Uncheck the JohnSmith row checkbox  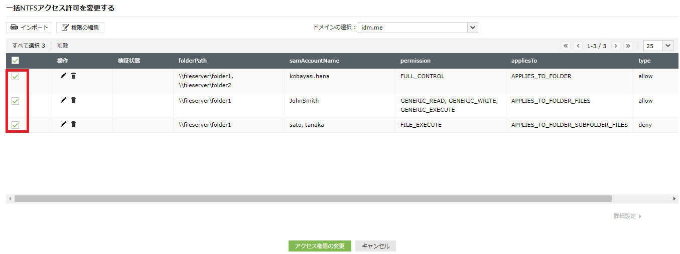[15, 101]
